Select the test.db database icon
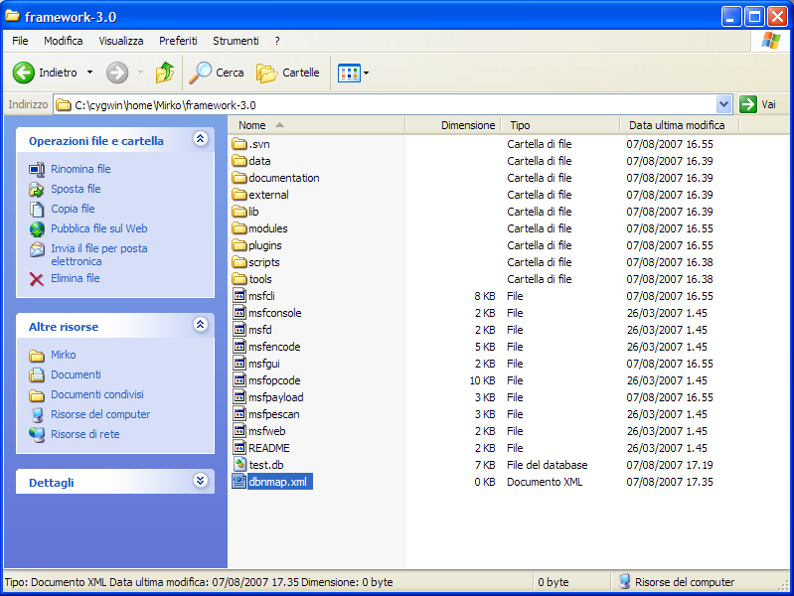 (239, 464)
